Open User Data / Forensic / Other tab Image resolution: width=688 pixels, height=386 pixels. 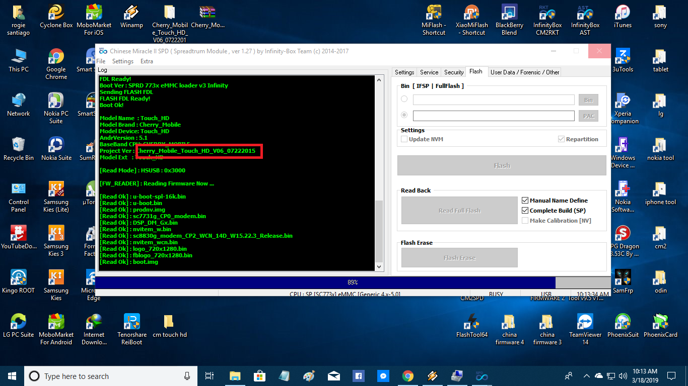pos(525,72)
